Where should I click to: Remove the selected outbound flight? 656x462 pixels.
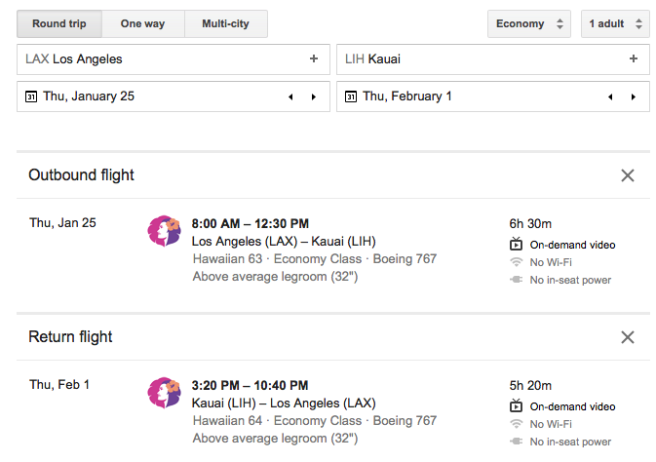coord(628,175)
